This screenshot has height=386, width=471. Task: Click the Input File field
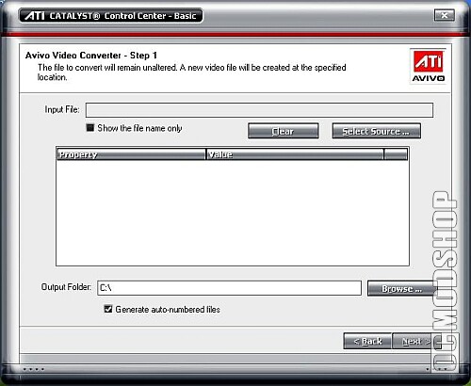[259, 110]
